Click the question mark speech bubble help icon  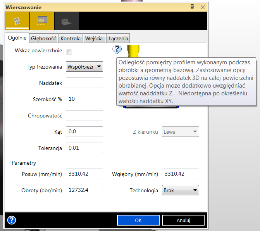(117, 50)
